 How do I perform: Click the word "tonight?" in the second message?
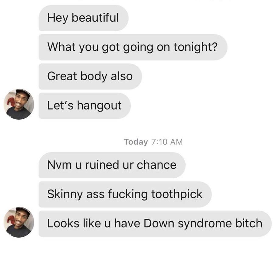pos(196,47)
